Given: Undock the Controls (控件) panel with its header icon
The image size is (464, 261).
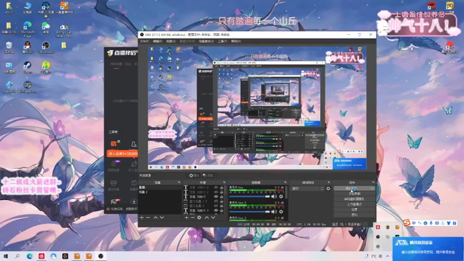Looking at the screenshot, I should [x=373, y=182].
